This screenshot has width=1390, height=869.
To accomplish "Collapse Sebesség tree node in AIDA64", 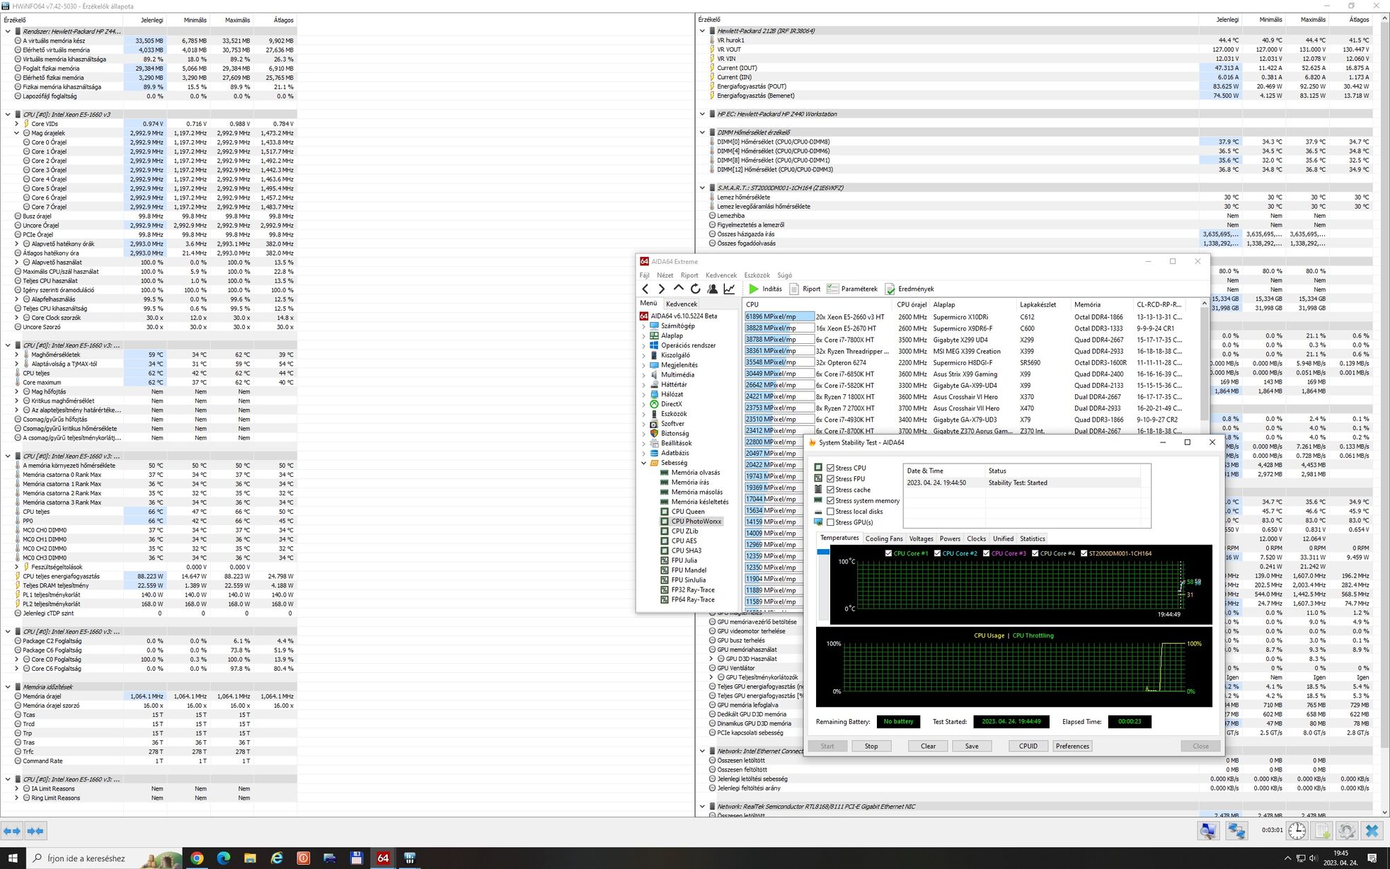I will click(x=644, y=463).
